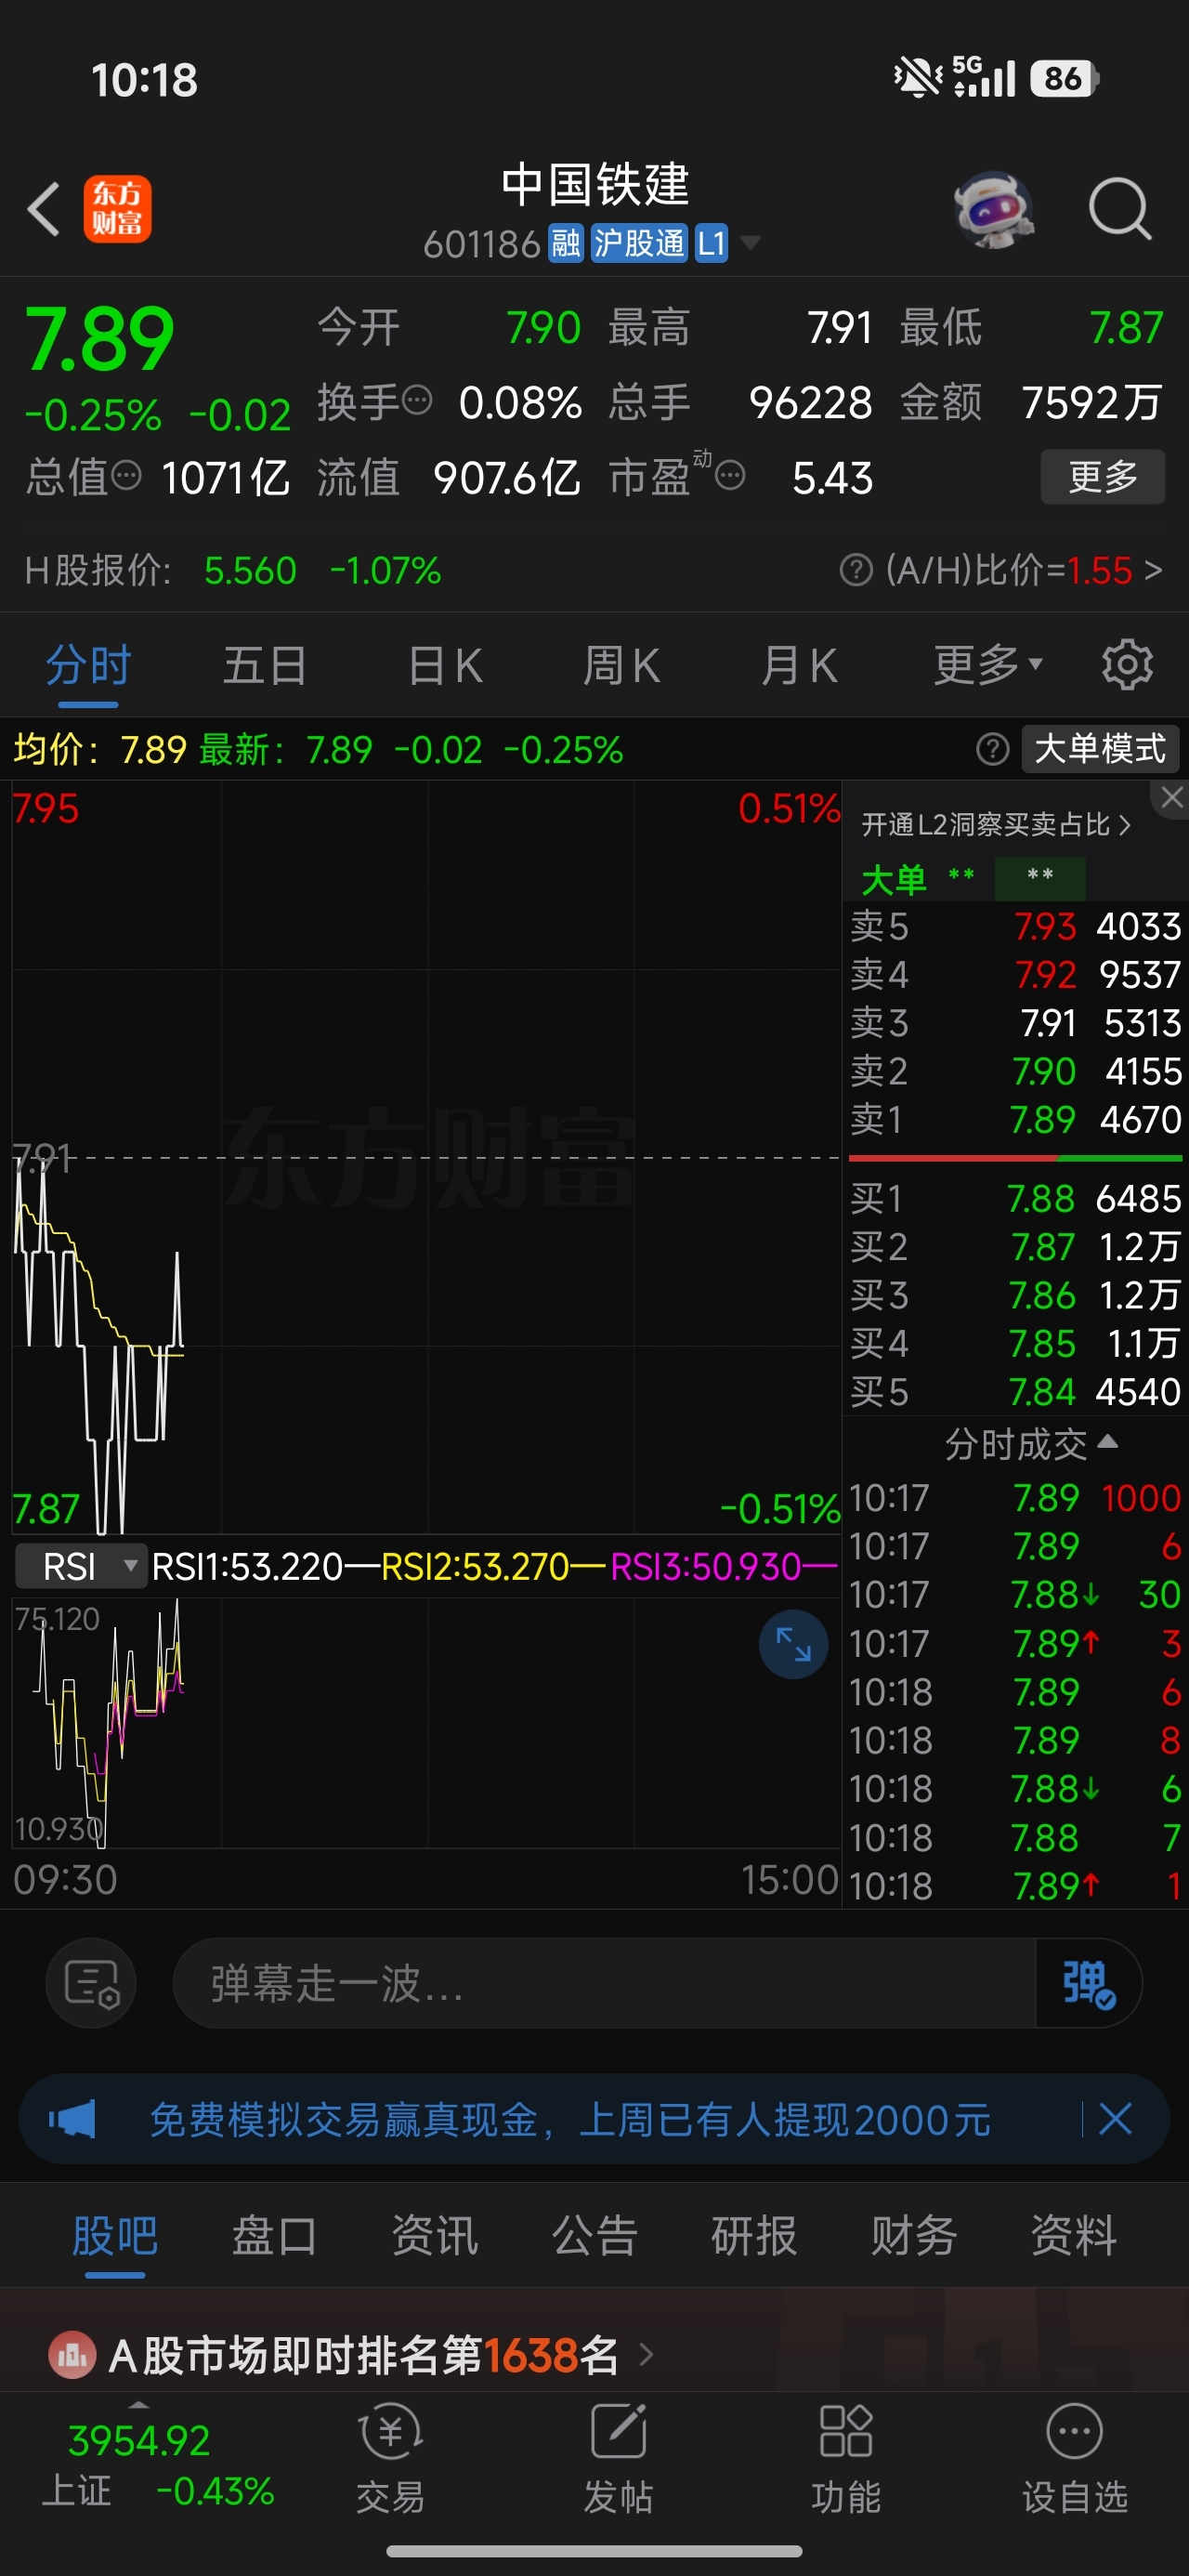1189x2576 pixels.
Task: Select 买5 7.84 order row
Action: point(1015,1390)
